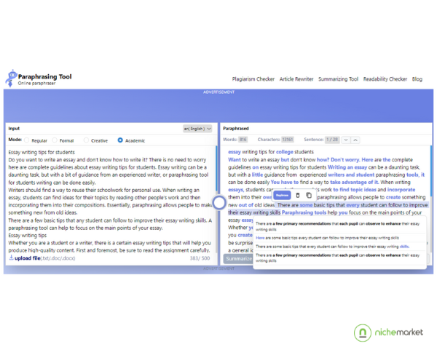The height and width of the screenshot is (349, 437).
Task: Open the en(English) language dropdown
Action: pyautogui.click(x=197, y=129)
